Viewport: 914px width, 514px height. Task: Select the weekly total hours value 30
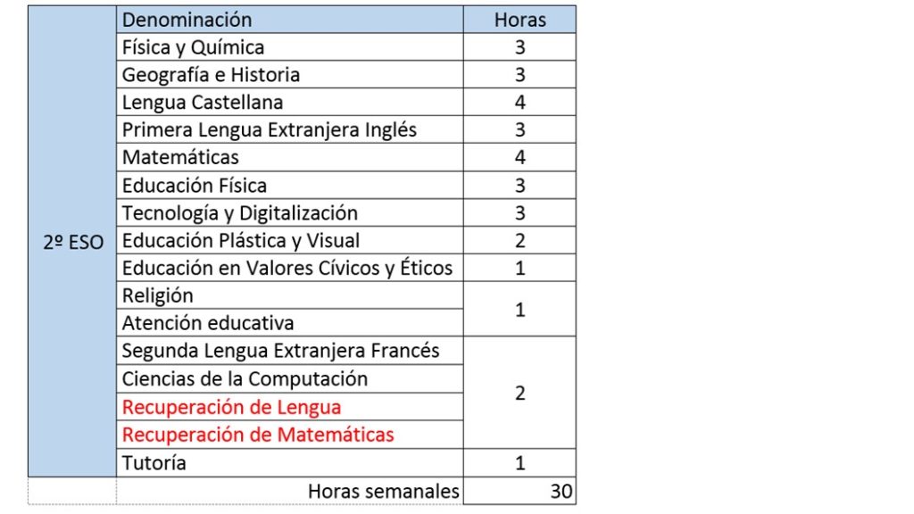[x=561, y=491]
